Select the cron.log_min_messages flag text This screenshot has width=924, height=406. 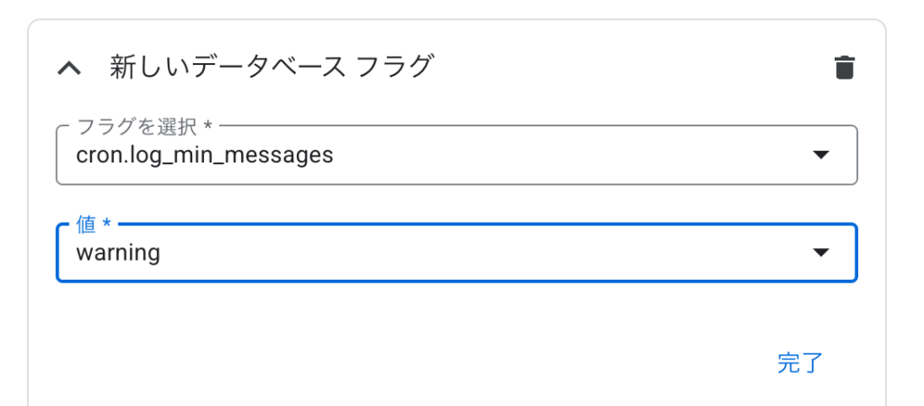205,155
